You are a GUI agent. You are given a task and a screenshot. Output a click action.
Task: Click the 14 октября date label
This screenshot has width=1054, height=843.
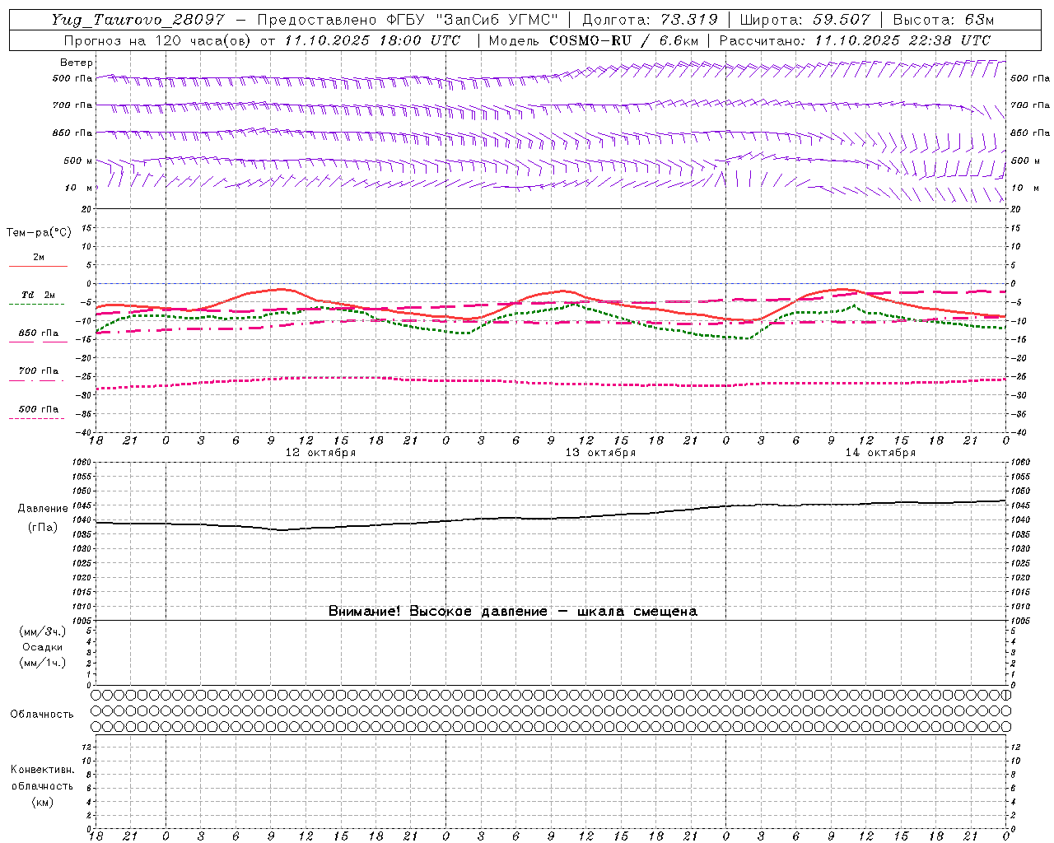880,453
